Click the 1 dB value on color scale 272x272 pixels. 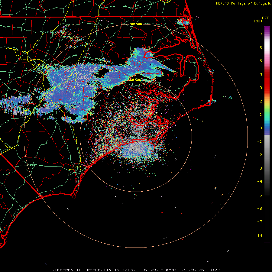(x=261, y=115)
